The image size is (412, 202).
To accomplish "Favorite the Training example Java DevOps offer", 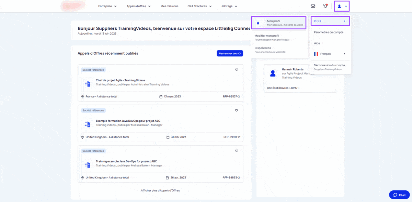I will click(237, 151).
